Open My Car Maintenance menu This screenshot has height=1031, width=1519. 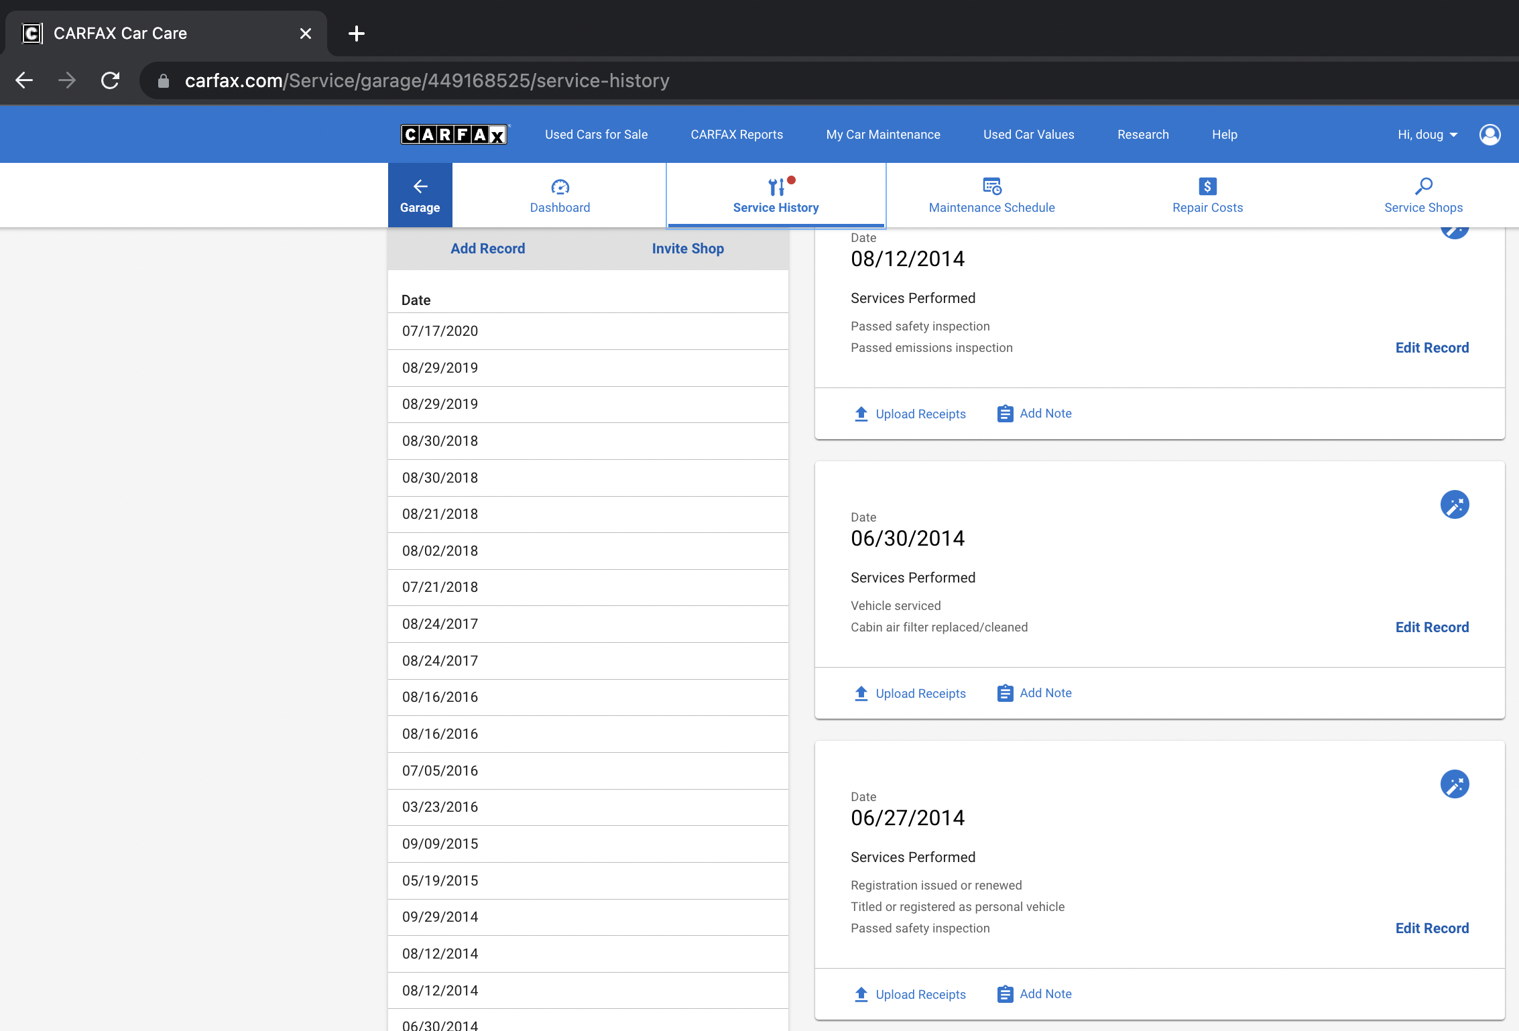coord(883,135)
